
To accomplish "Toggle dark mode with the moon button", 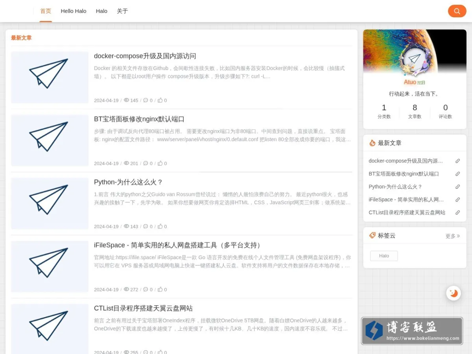I will coord(454,293).
